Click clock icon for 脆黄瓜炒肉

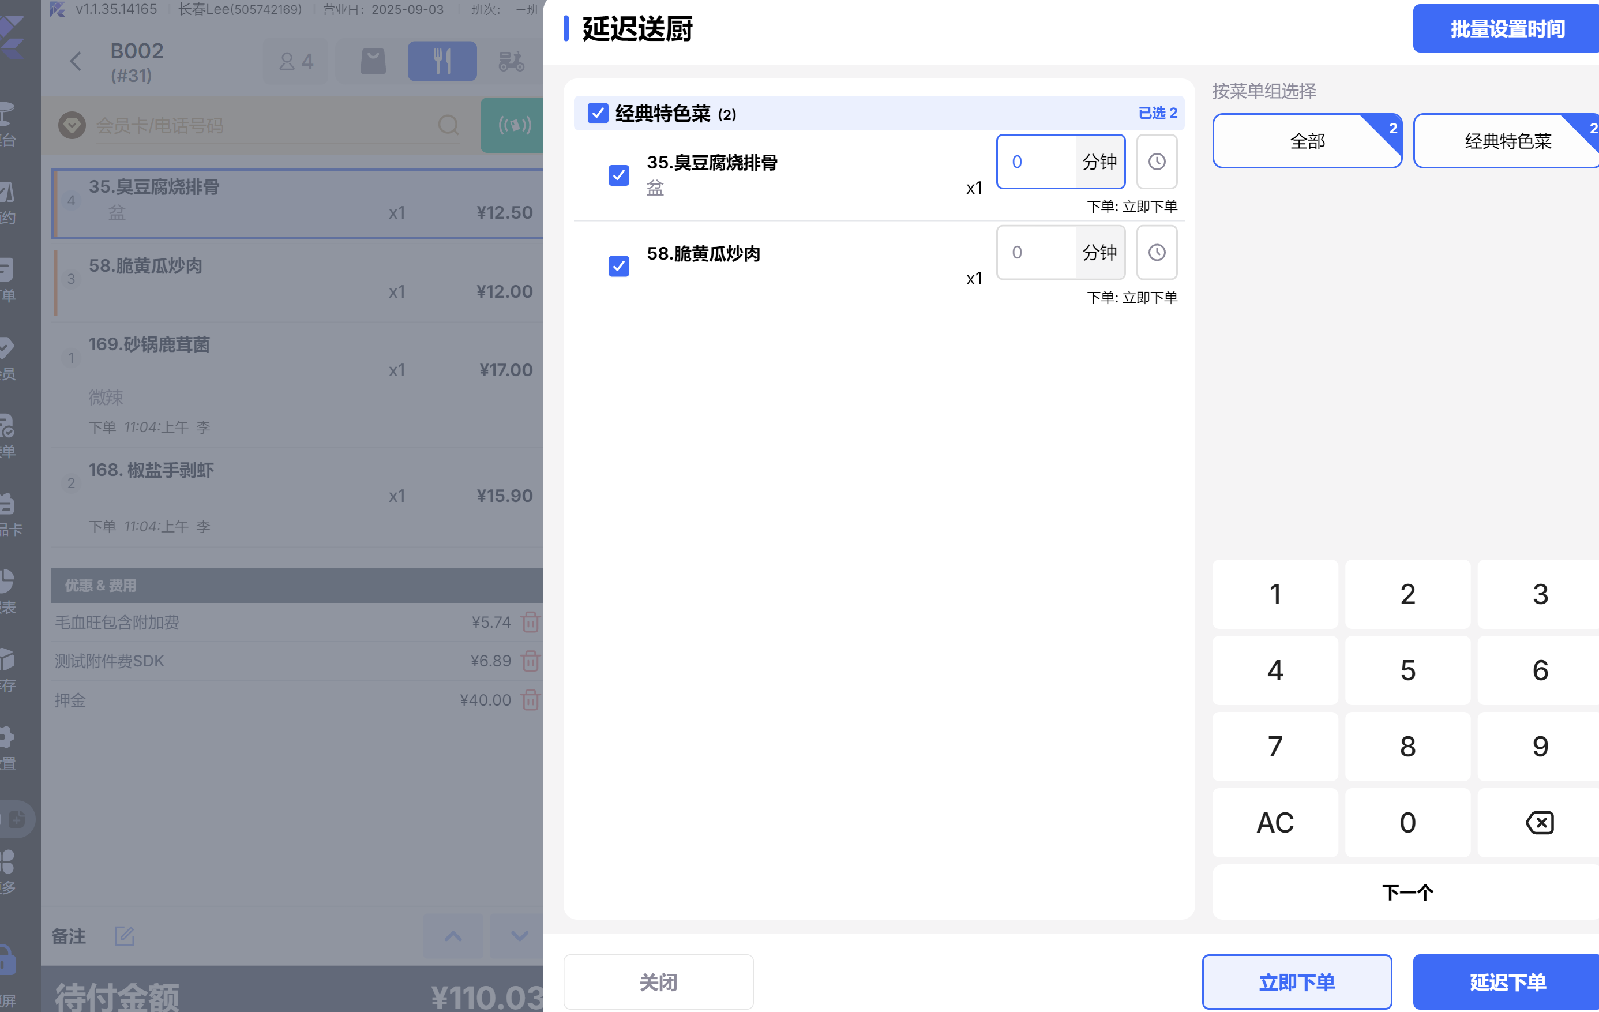coord(1156,252)
